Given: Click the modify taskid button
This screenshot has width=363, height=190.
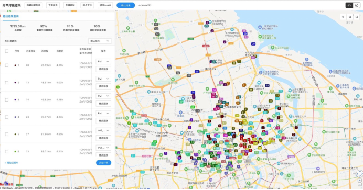Looking at the screenshot, I should 105,5.
